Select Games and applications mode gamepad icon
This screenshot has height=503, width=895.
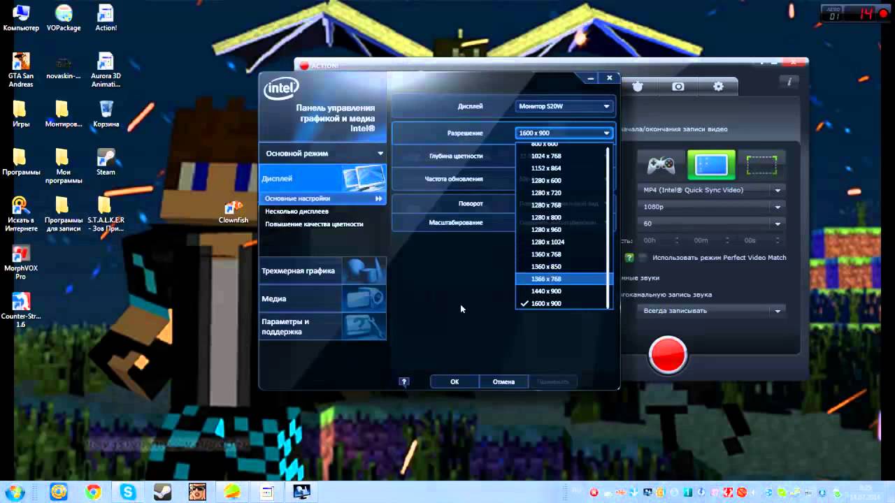(661, 166)
